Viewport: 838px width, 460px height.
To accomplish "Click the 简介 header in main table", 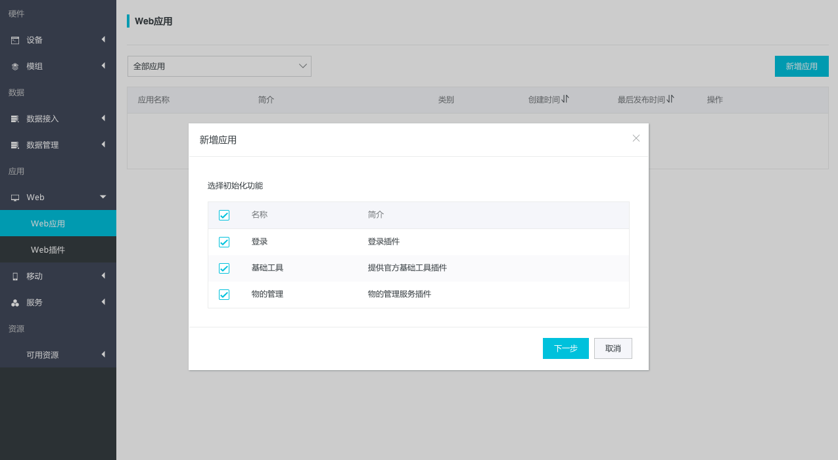I will 266,100.
